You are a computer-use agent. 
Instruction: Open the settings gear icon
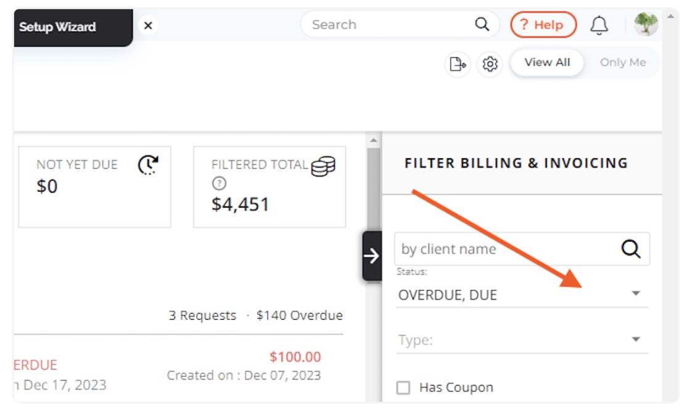(490, 64)
